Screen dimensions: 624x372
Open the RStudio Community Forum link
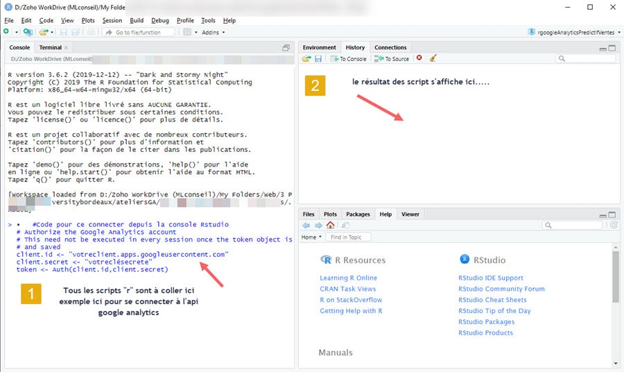[501, 289]
